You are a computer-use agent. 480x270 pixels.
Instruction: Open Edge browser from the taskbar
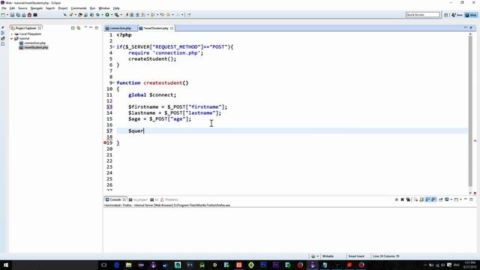click(117, 265)
